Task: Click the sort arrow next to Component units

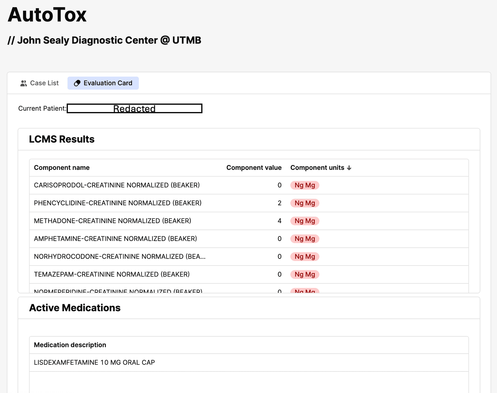Action: pyautogui.click(x=349, y=168)
